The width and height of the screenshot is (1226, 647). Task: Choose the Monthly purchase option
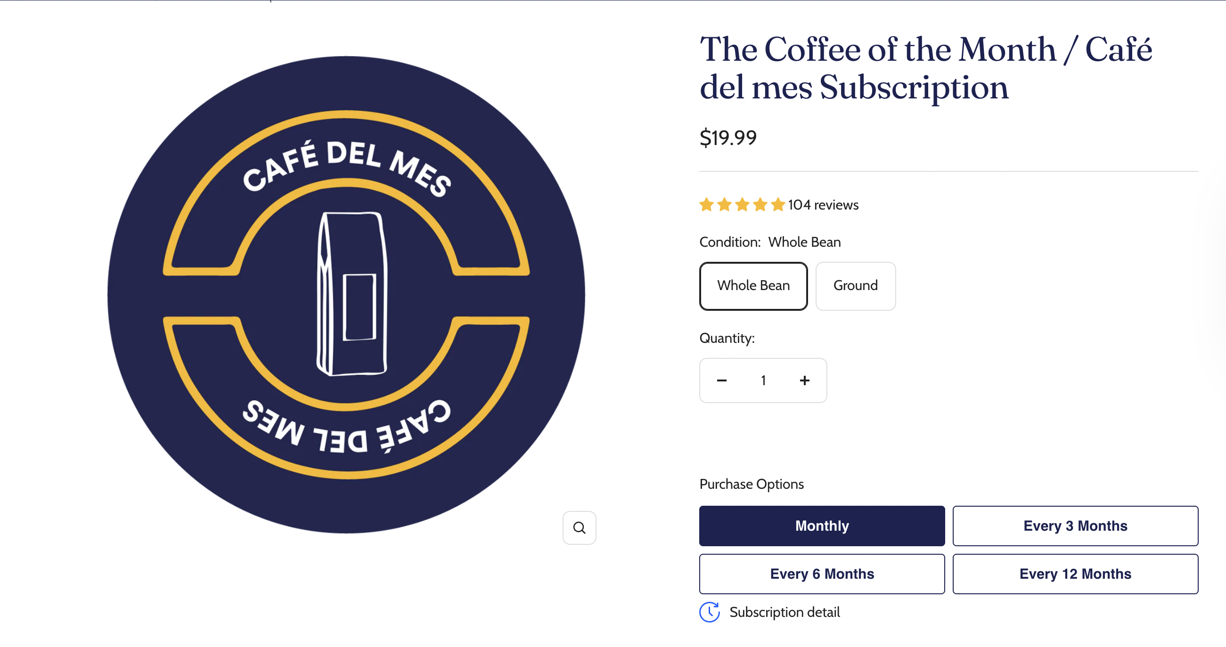pyautogui.click(x=822, y=526)
